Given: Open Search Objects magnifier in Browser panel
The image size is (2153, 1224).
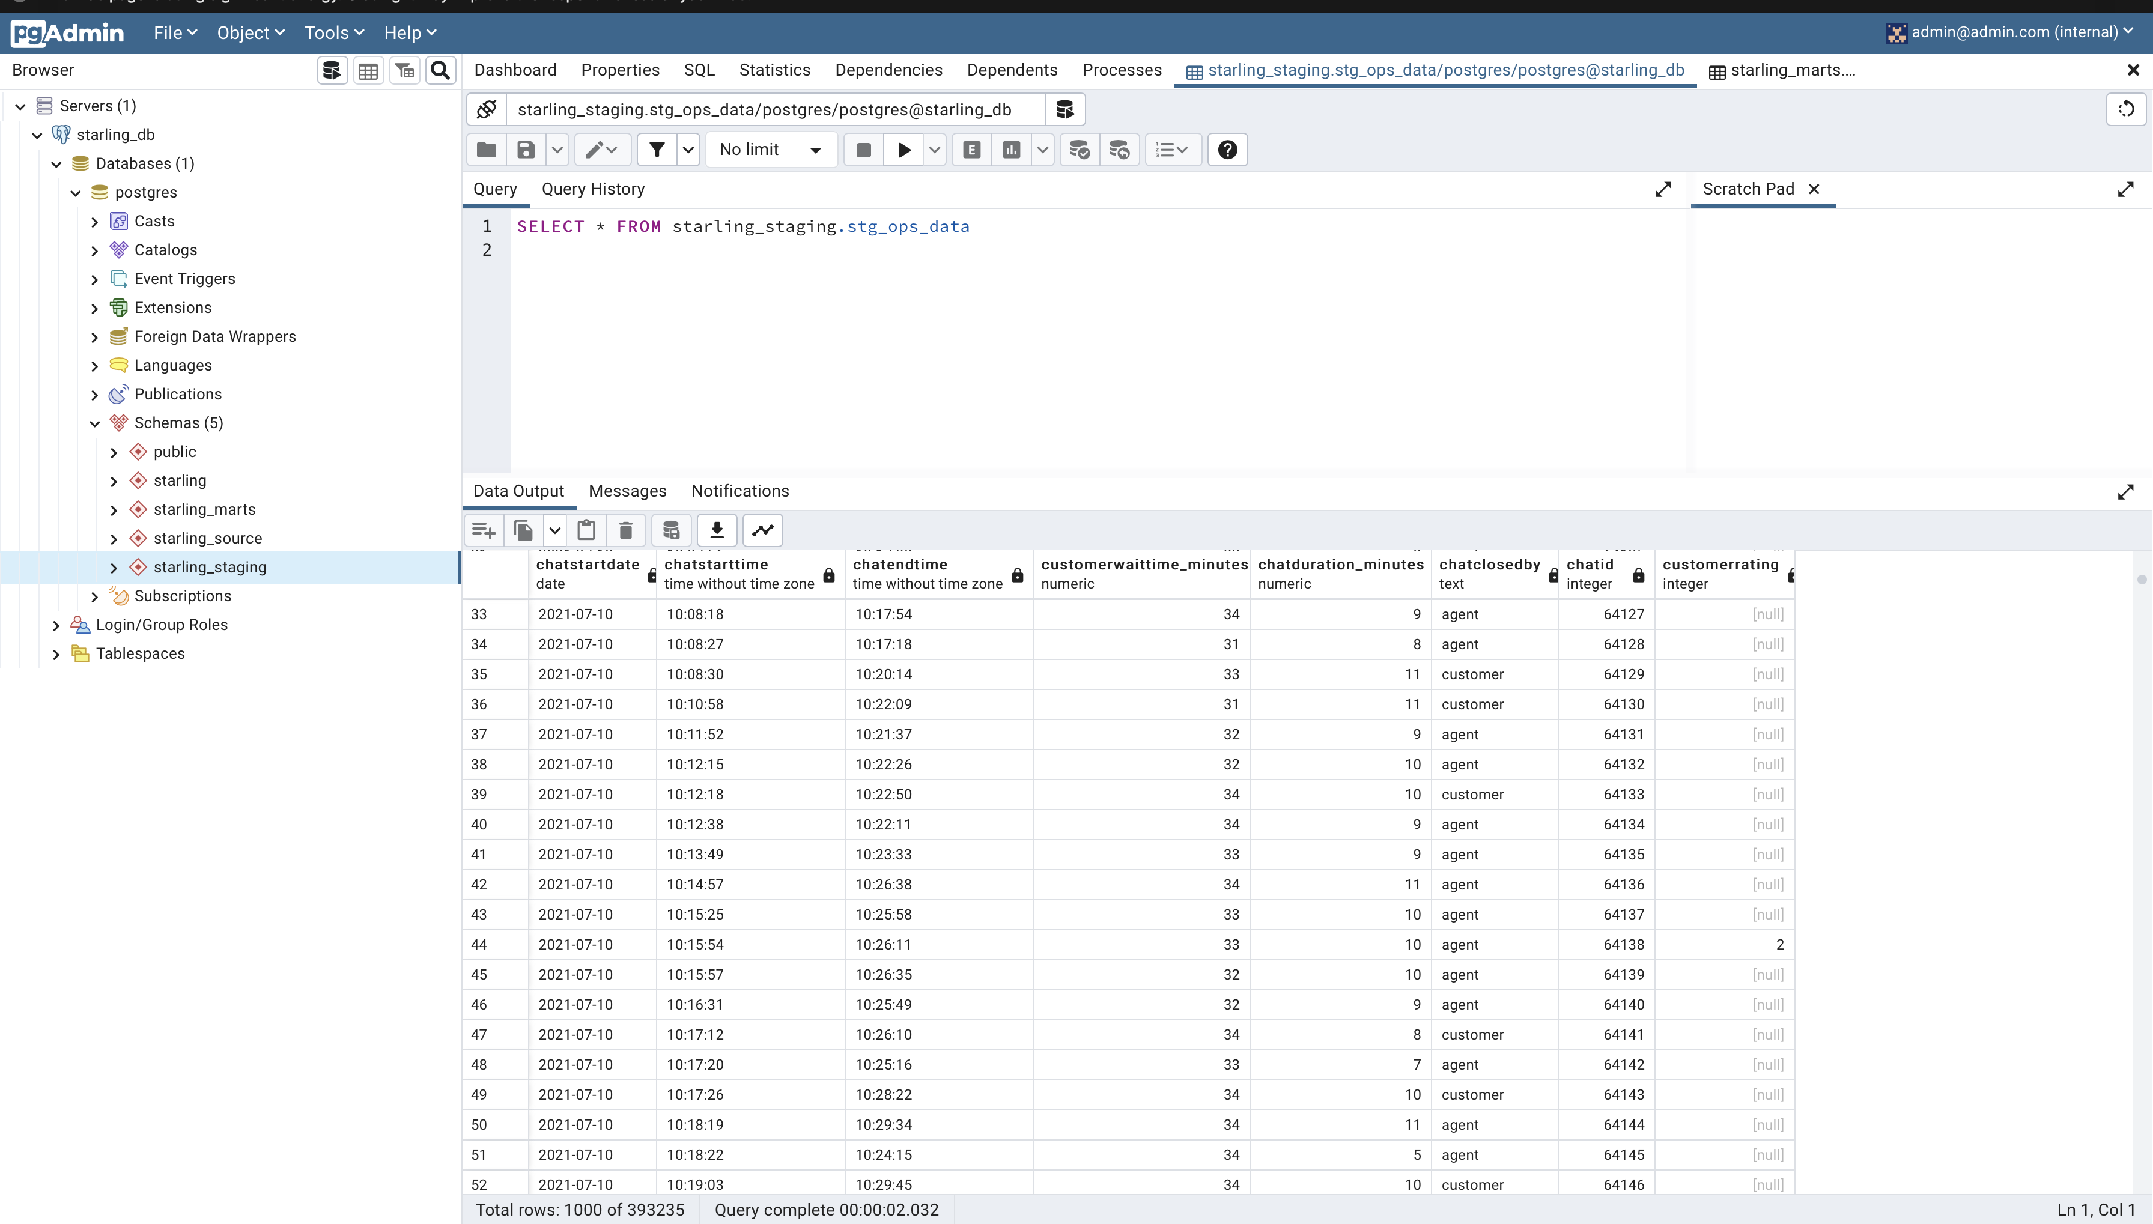Looking at the screenshot, I should (440, 71).
